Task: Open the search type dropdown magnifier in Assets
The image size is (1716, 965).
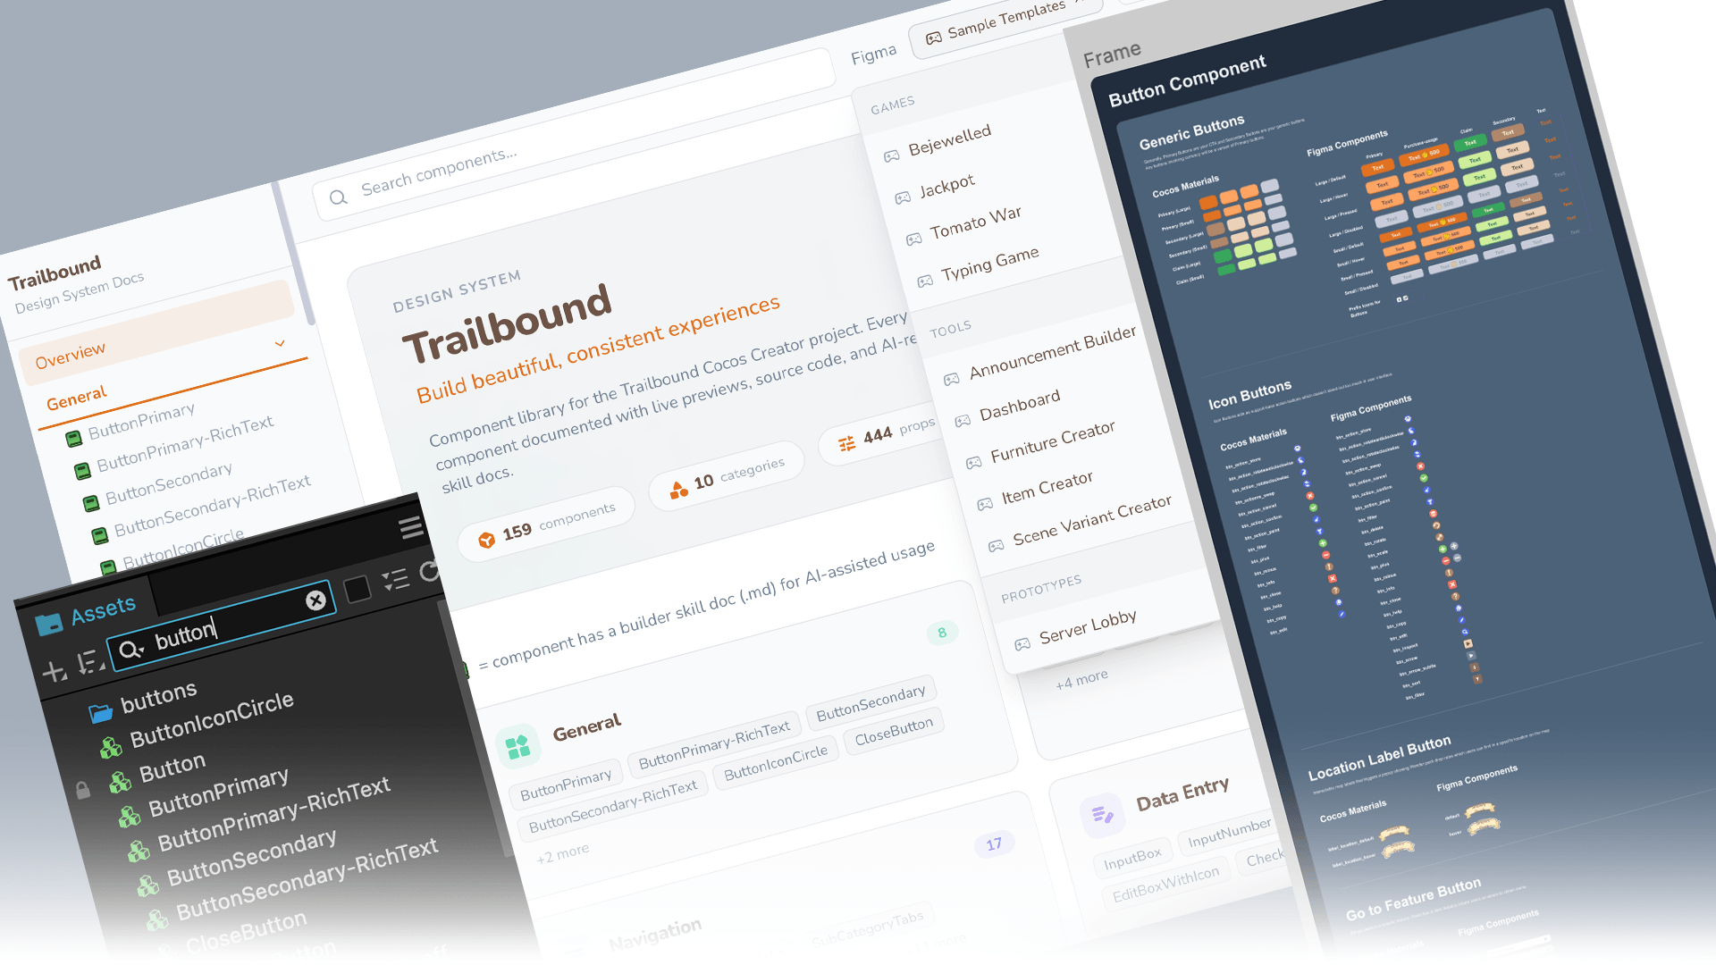Action: 130,650
